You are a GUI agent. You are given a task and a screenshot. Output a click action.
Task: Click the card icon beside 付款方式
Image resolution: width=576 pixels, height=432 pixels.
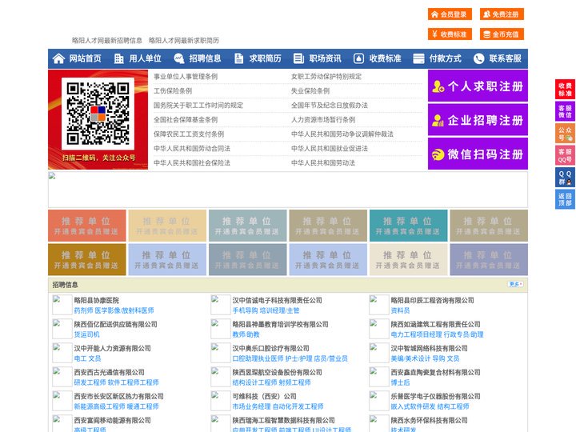click(418, 58)
